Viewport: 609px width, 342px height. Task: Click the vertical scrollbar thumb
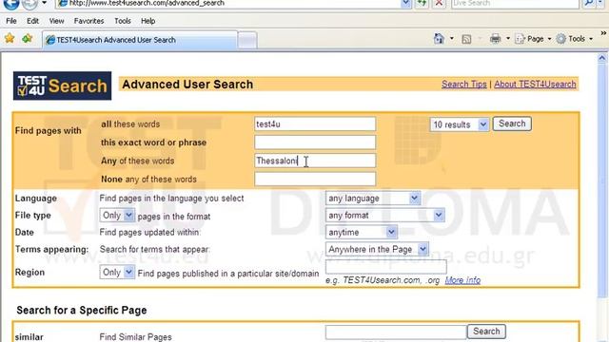(602, 180)
